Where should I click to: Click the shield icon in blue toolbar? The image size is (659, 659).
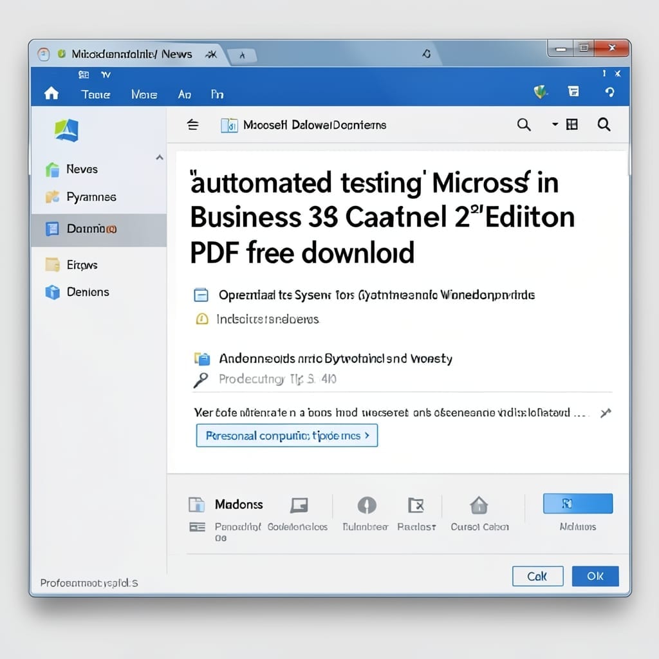pos(541,91)
